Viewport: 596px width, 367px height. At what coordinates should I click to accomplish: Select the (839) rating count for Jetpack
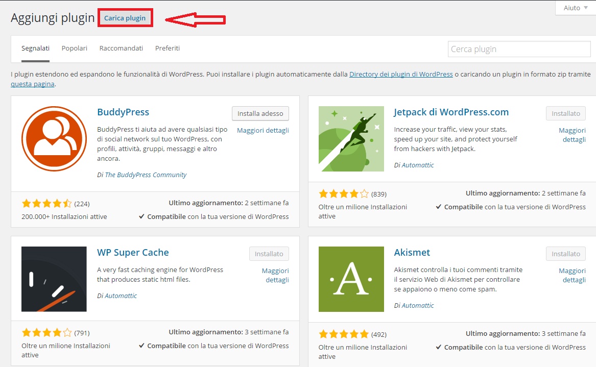tap(379, 194)
